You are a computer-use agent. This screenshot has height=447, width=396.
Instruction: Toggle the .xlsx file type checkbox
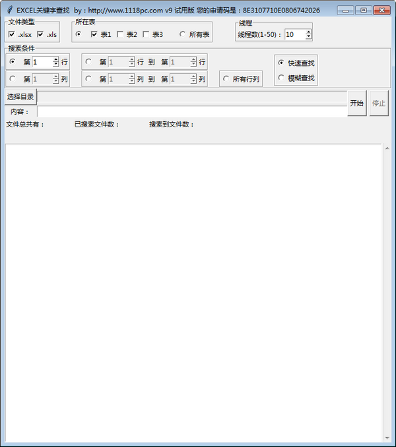(12, 34)
